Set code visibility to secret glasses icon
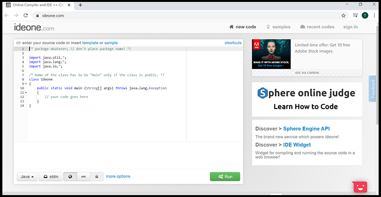 (x=83, y=177)
